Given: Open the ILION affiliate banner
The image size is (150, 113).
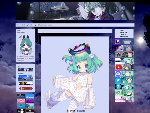Looking at the screenshot, I should [26, 76].
